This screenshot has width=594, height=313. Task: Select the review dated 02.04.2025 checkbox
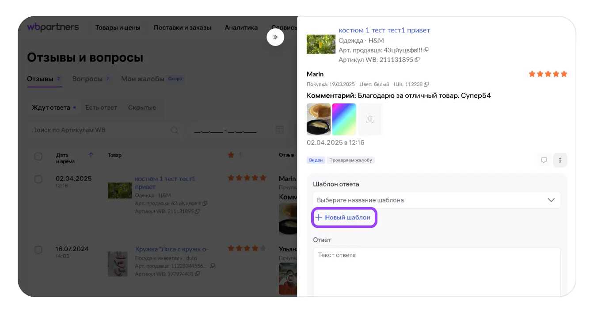click(x=38, y=179)
